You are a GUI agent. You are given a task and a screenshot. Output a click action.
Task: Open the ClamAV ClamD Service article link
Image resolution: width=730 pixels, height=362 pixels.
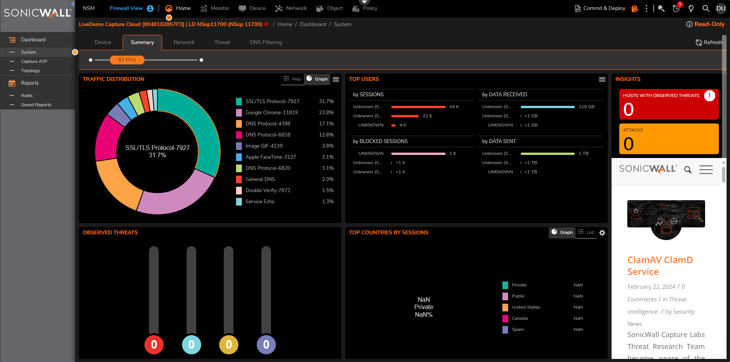(660, 266)
